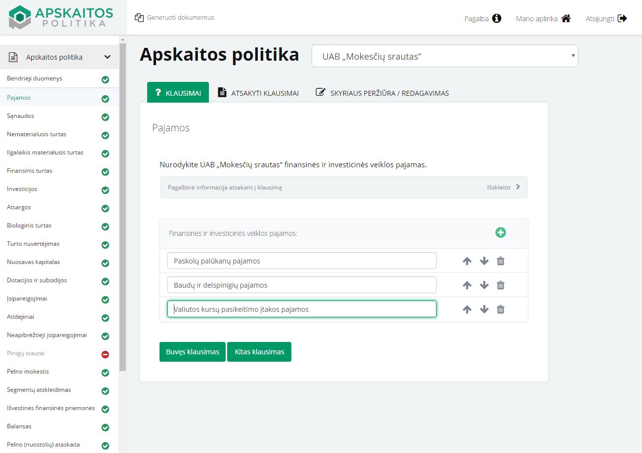The height and width of the screenshot is (453, 642).
Task: Move Paskolų palūkanų pajamos row up
Action: (467, 261)
